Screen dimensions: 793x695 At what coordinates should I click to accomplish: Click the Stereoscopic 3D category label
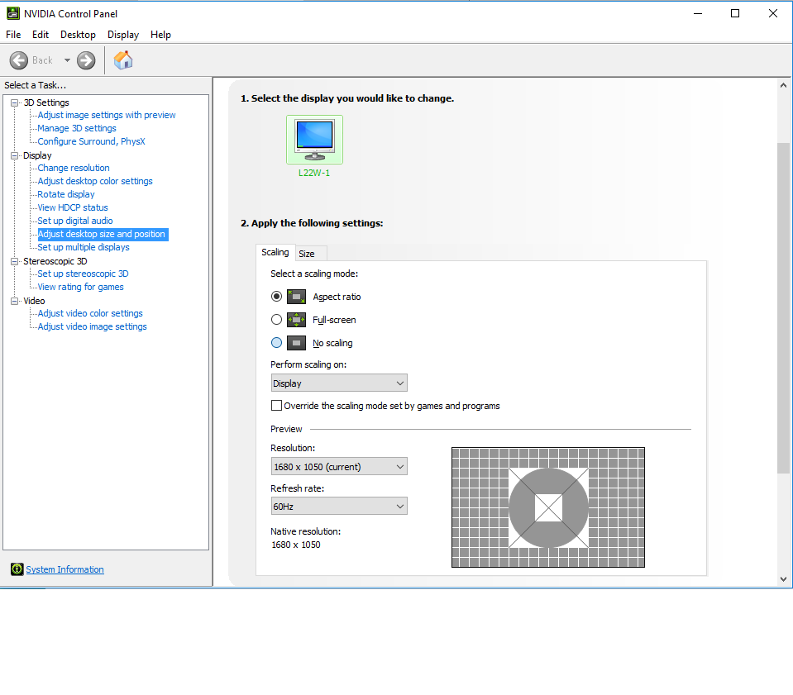55,261
